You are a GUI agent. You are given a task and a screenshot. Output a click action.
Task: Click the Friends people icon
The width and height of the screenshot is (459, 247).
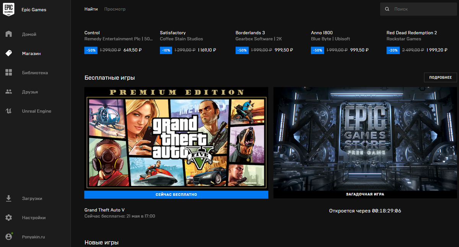tap(9, 92)
